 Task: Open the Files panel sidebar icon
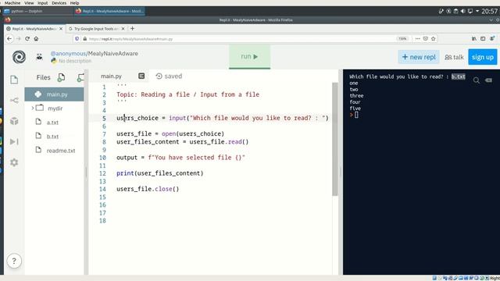(x=14, y=80)
